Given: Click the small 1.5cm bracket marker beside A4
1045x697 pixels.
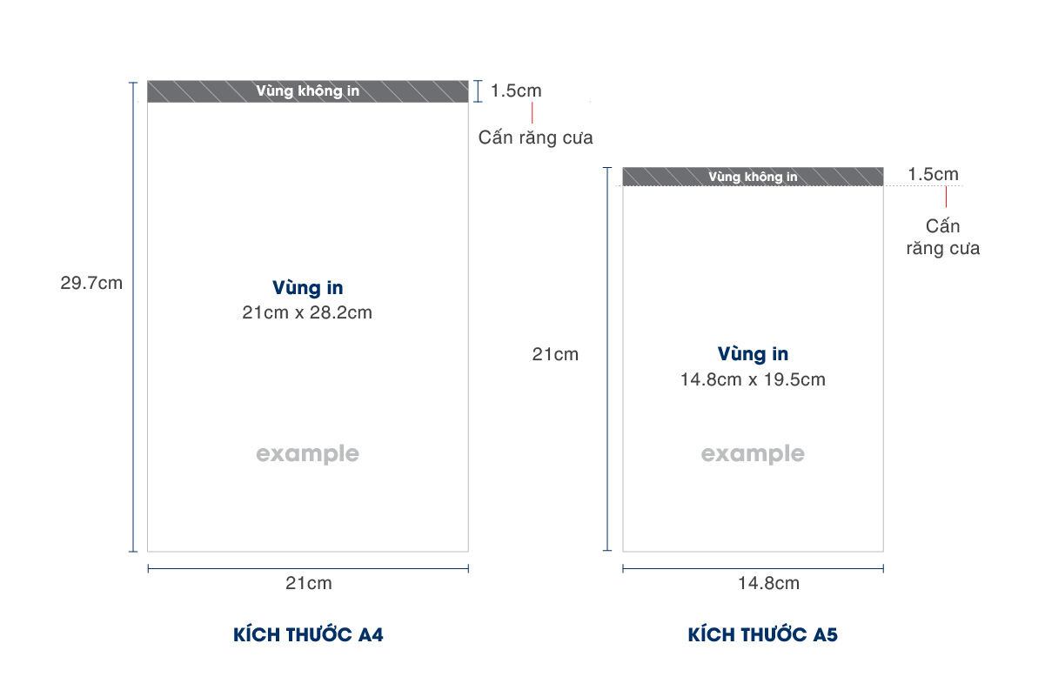Looking at the screenshot, I should click(478, 90).
